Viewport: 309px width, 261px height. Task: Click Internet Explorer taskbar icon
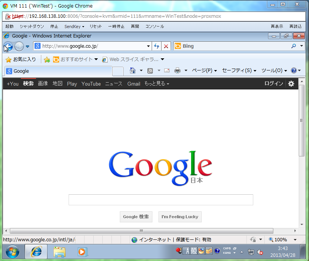click(36, 252)
